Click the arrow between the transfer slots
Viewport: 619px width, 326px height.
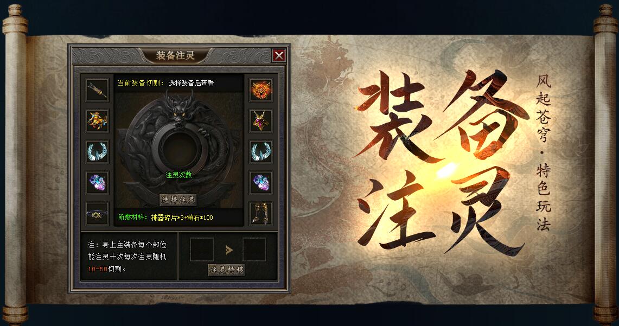(x=228, y=250)
